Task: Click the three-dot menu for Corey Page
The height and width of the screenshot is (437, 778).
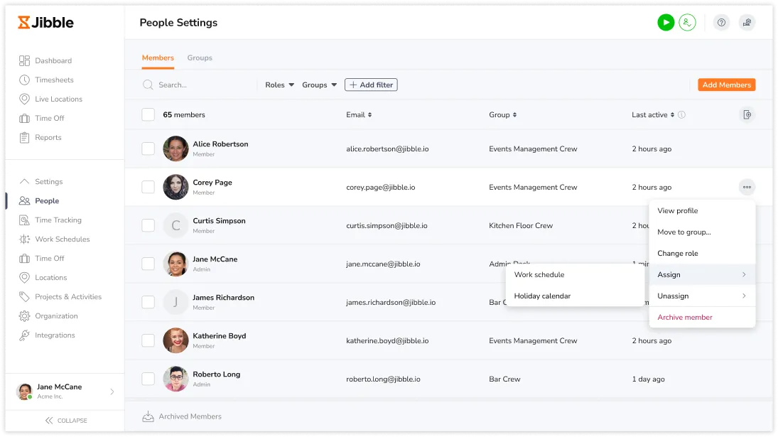Action: pyautogui.click(x=746, y=188)
